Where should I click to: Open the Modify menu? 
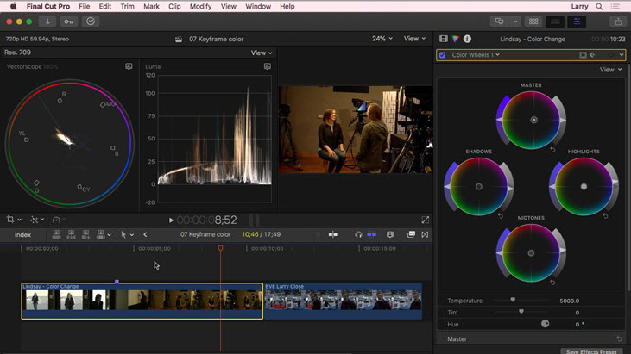click(x=200, y=6)
